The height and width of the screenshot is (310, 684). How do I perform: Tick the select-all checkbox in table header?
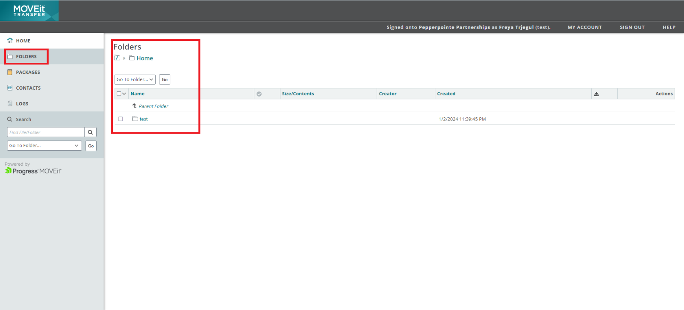click(x=119, y=94)
